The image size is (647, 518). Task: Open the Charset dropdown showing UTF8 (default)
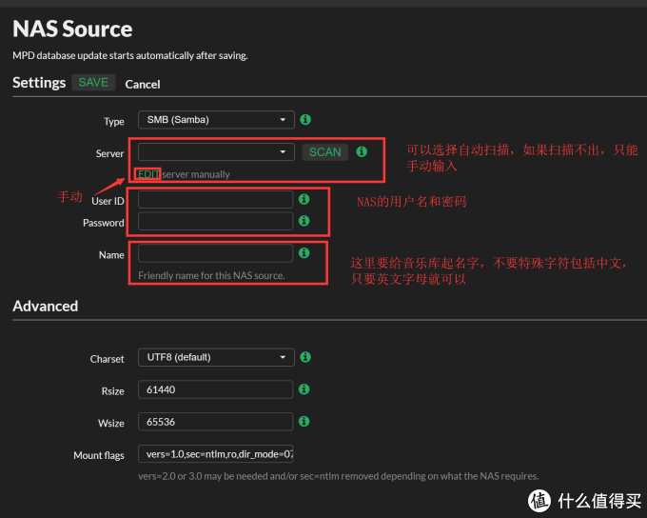pos(216,357)
